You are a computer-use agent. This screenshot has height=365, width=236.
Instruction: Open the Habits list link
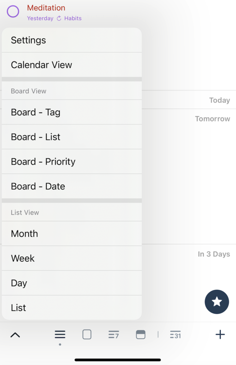coord(73,18)
